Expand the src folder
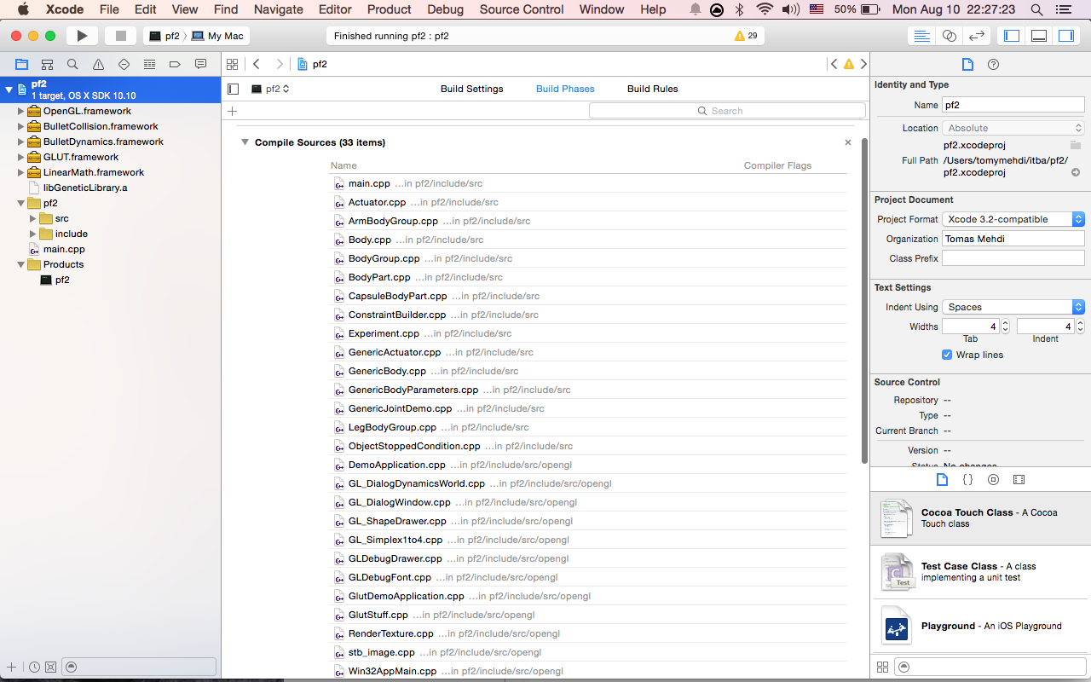The image size is (1091, 682). 33,218
